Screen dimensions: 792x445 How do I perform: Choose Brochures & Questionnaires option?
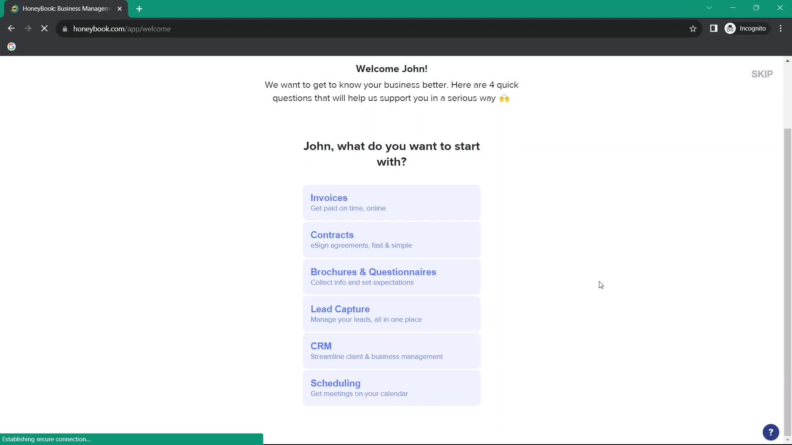point(391,276)
